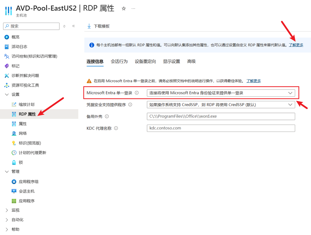Switch to the 会话行为 tab

(119, 62)
